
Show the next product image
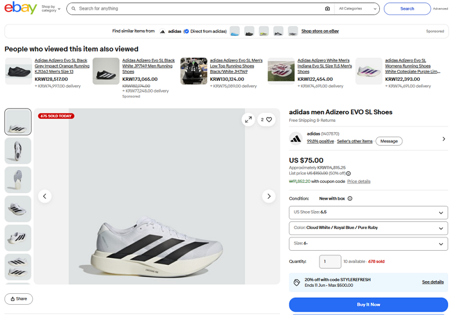(269, 196)
